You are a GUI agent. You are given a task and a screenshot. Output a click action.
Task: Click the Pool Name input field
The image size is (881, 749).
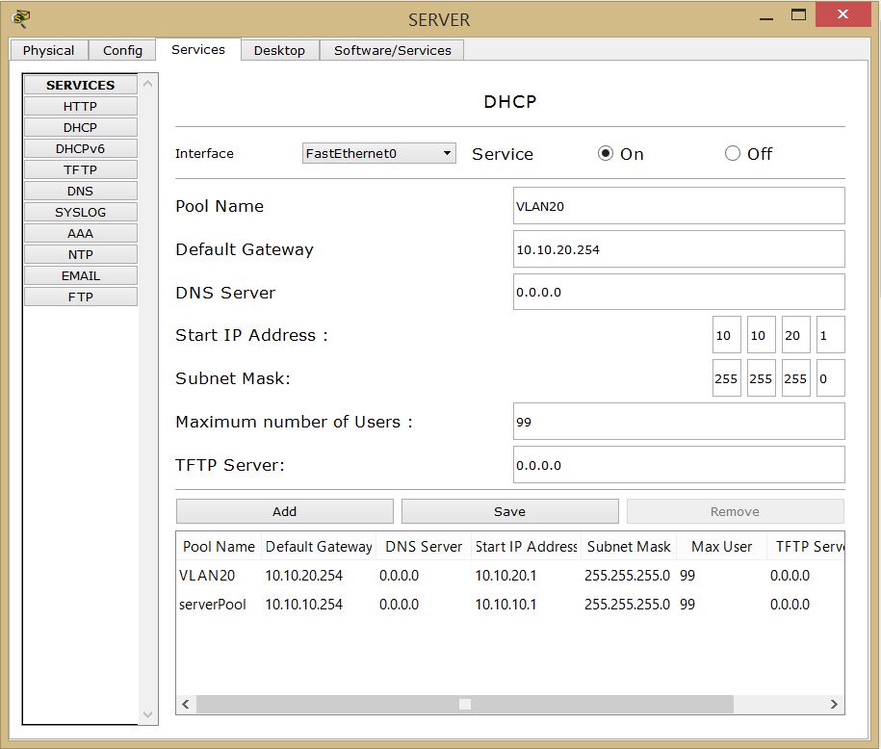(x=679, y=206)
